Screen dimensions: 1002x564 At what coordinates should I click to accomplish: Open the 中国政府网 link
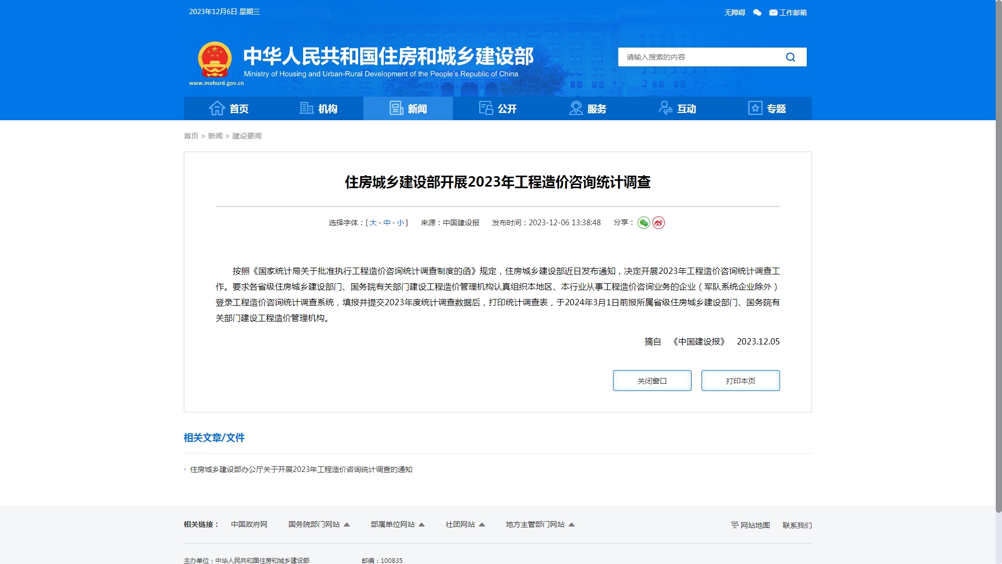click(x=249, y=524)
